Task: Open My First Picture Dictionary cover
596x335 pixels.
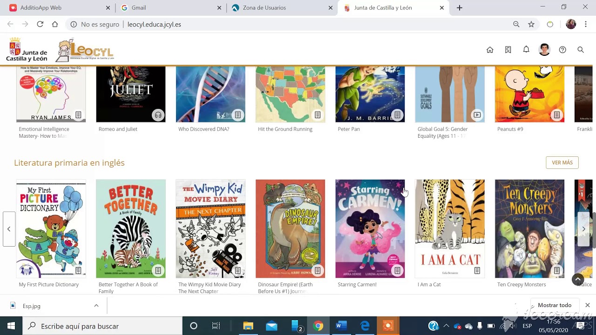Action: (x=51, y=229)
